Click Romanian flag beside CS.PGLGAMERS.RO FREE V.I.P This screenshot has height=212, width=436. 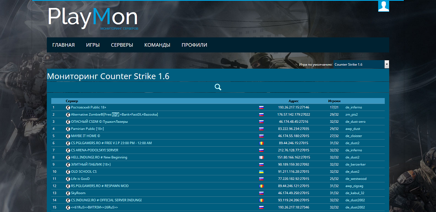[261, 143]
